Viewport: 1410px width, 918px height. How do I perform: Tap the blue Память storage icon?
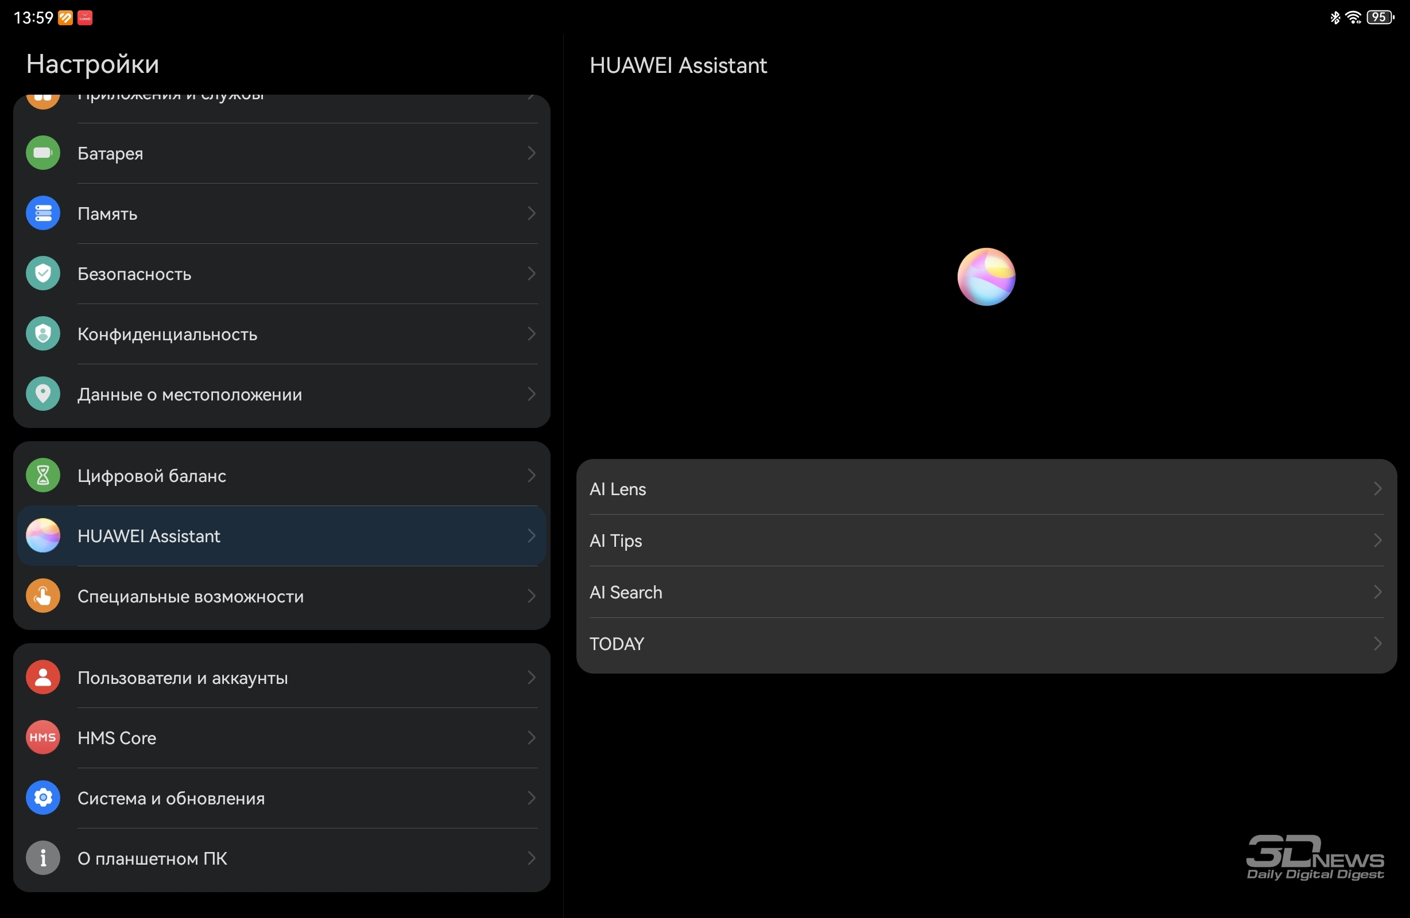pyautogui.click(x=42, y=213)
